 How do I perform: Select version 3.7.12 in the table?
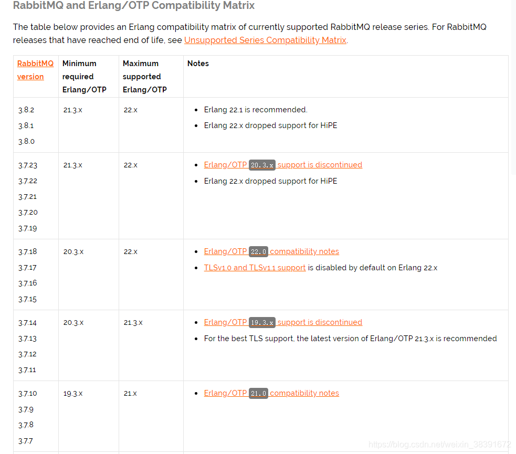point(27,354)
